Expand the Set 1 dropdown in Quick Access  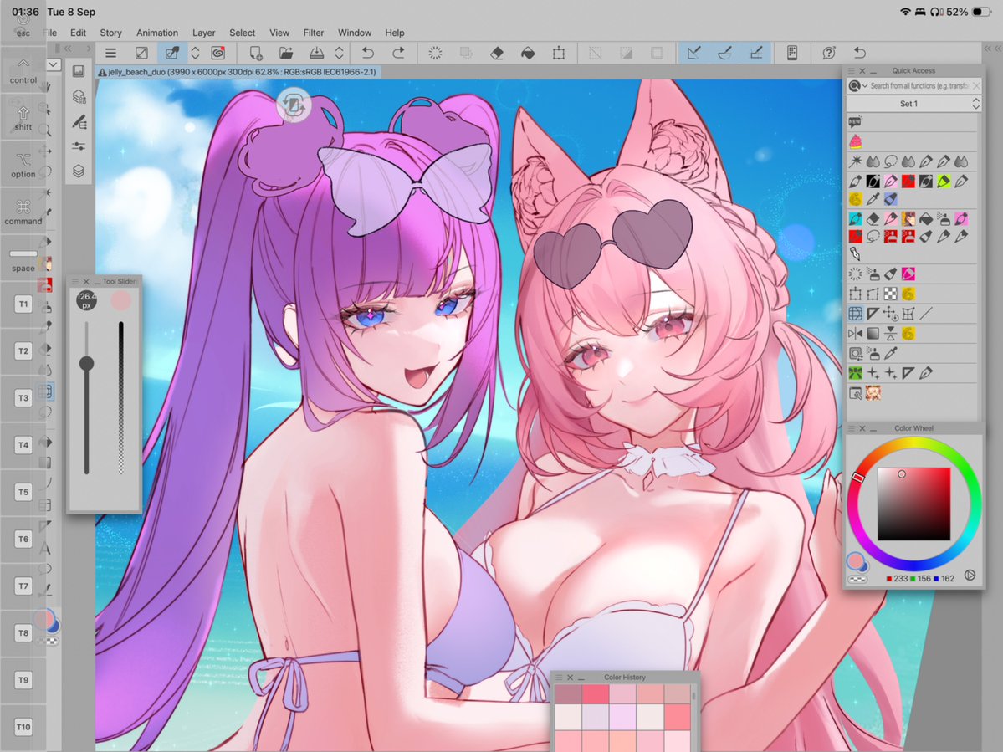tap(913, 104)
